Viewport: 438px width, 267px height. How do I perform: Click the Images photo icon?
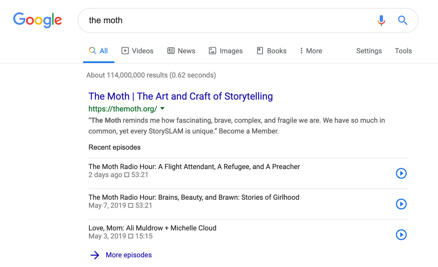tap(212, 50)
